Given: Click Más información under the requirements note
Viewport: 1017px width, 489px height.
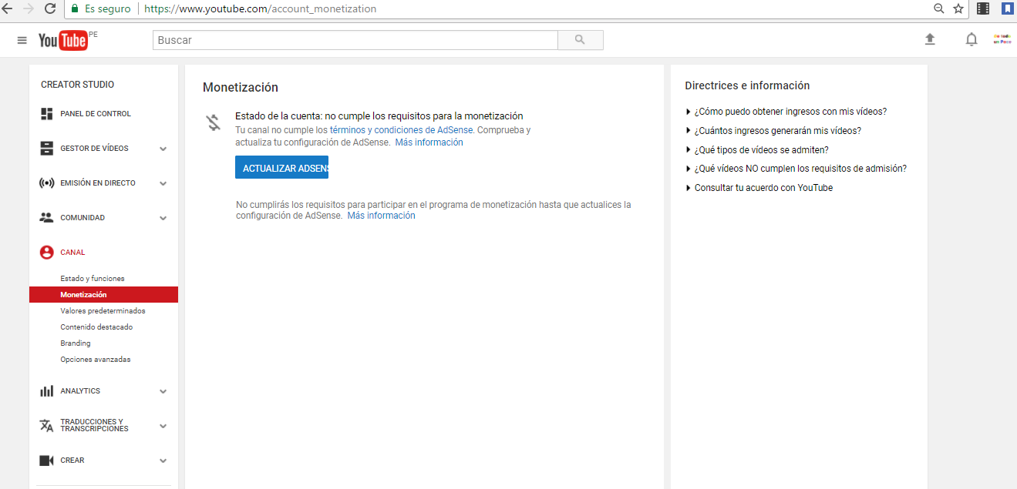Looking at the screenshot, I should coord(381,216).
